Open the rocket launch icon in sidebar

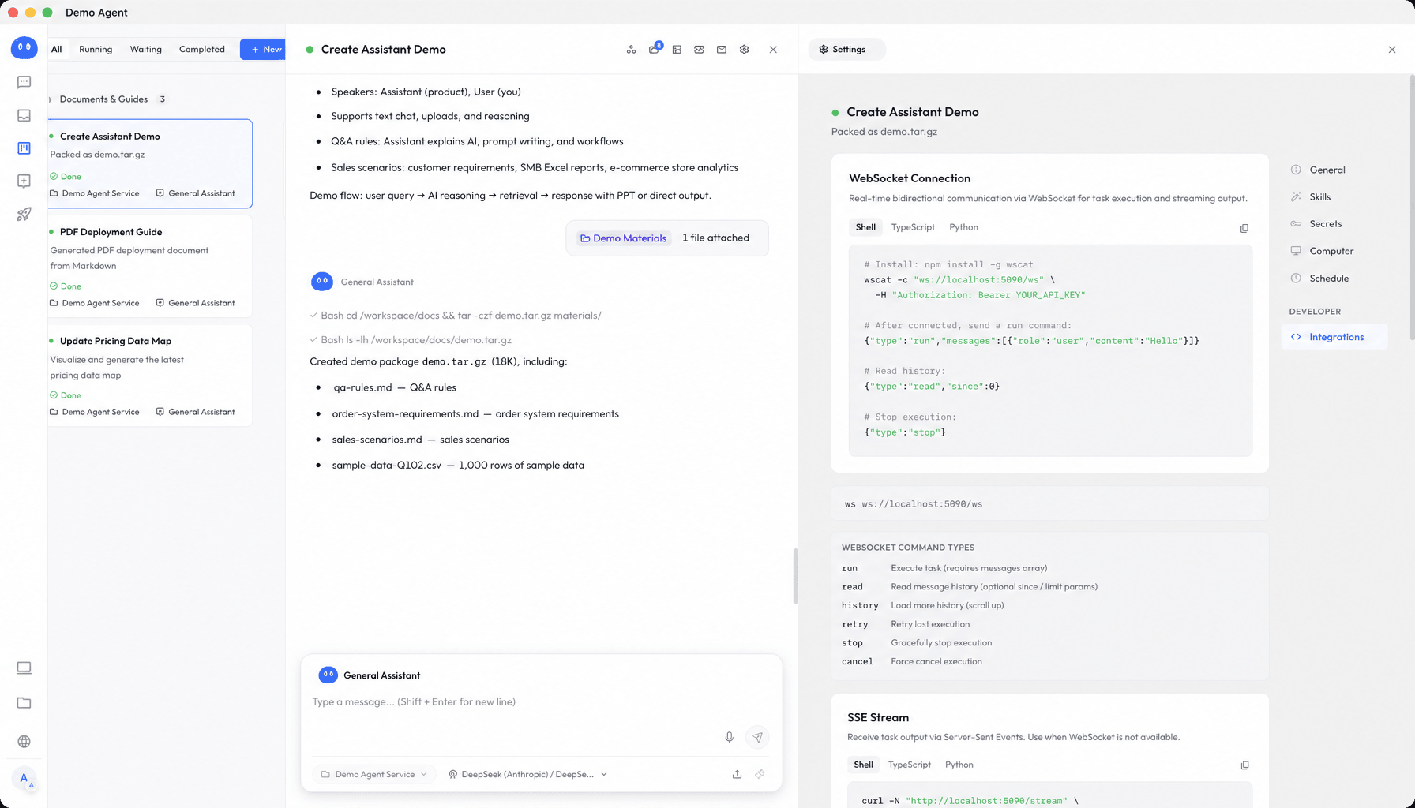(x=24, y=214)
